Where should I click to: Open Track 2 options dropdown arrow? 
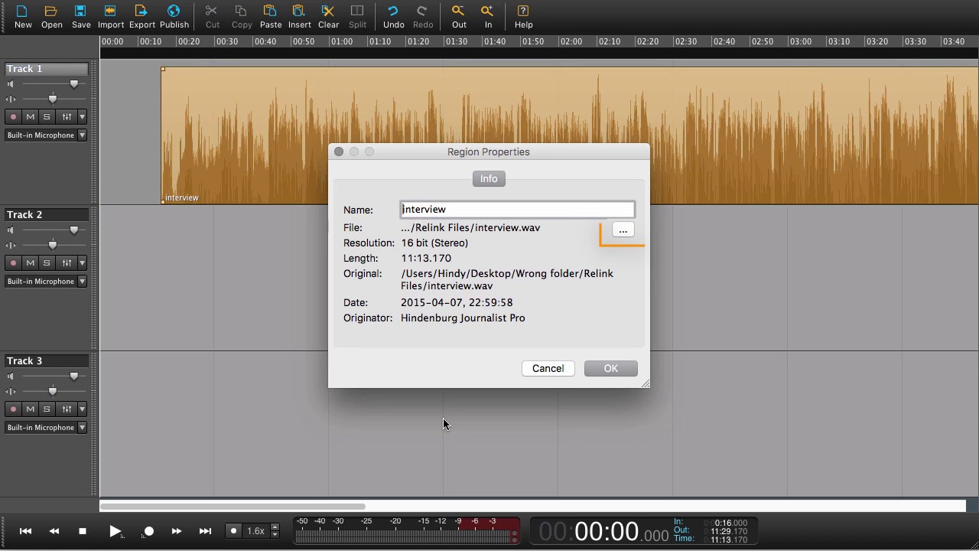coord(82,263)
